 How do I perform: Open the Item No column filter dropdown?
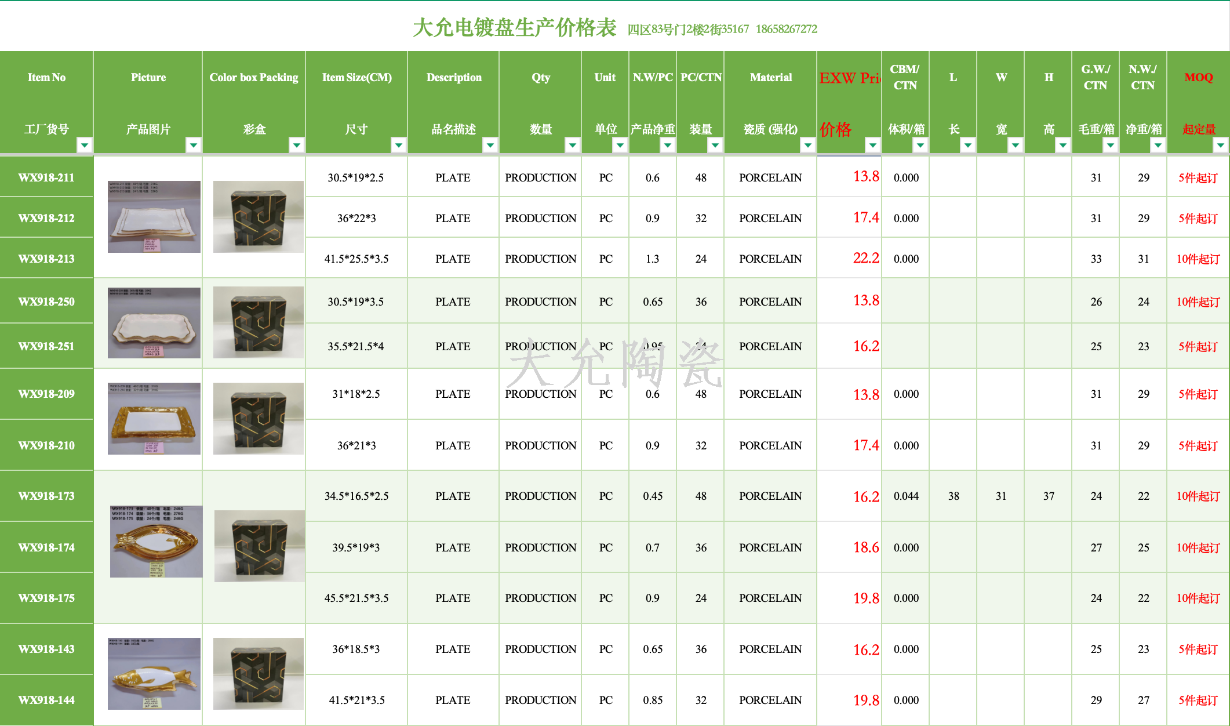pos(85,145)
